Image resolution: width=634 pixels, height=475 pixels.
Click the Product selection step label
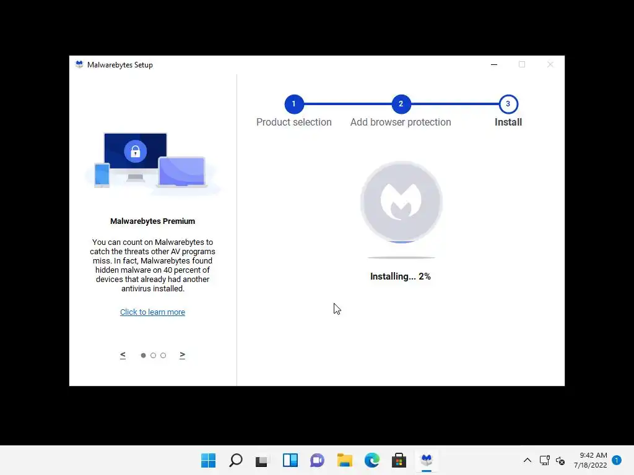(294, 122)
